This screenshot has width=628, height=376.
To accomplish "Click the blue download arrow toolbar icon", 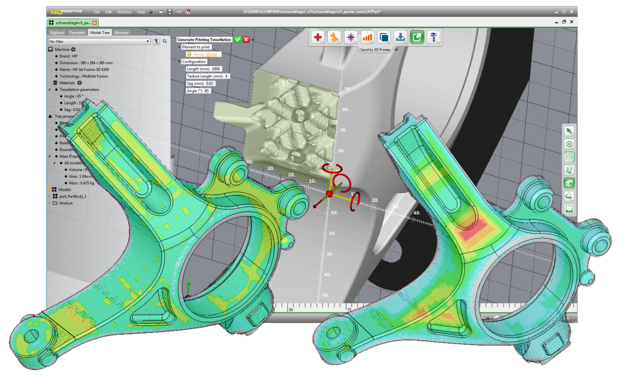I will [400, 37].
